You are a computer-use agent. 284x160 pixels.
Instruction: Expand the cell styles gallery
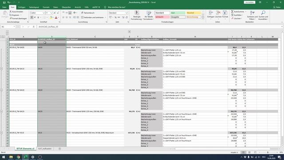click(x=203, y=18)
